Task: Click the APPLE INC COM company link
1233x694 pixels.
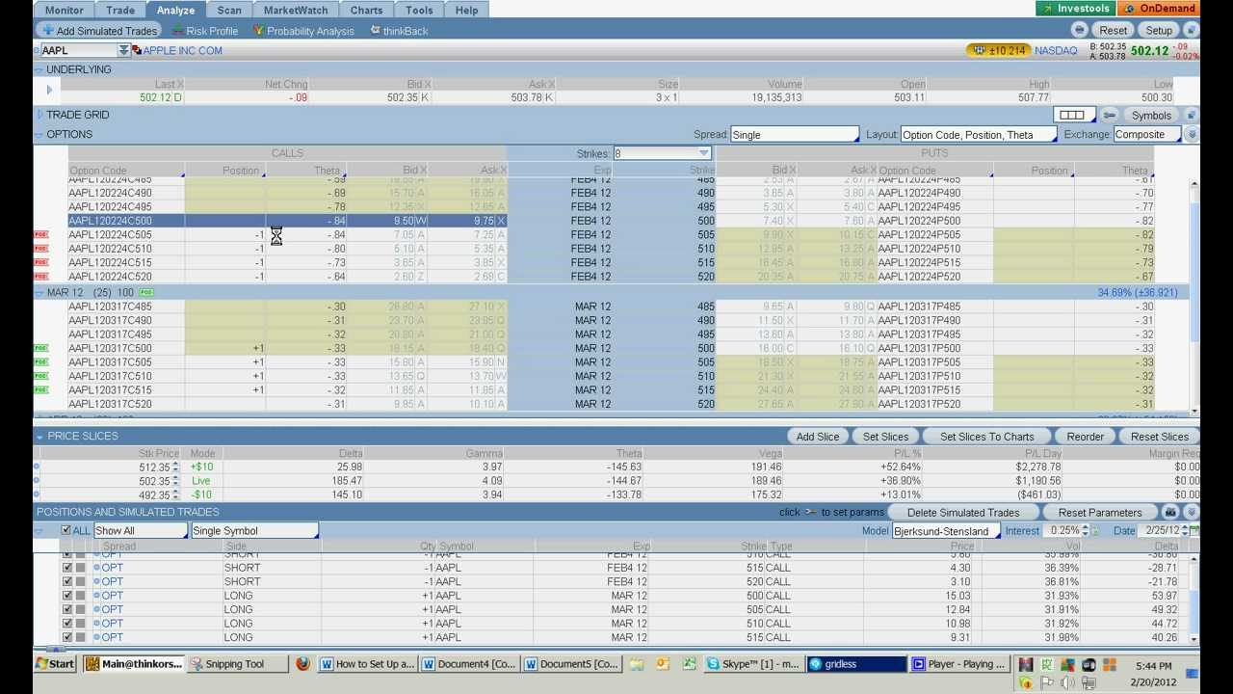Action: coord(182,50)
